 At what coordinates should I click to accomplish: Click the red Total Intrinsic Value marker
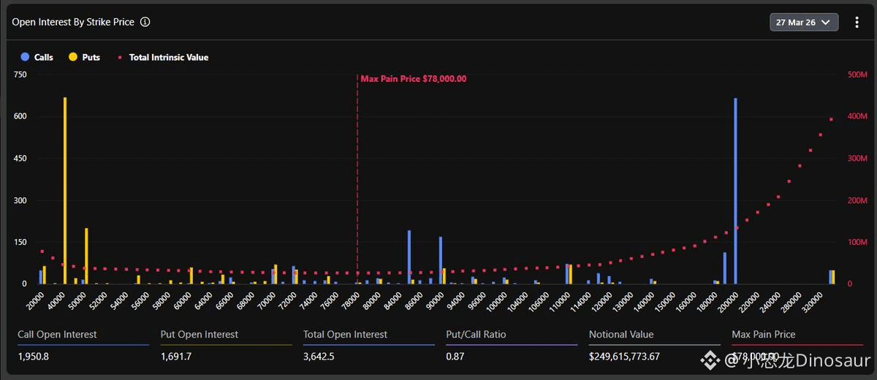click(120, 57)
